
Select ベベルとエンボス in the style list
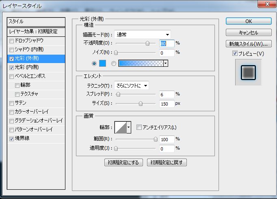click(30, 76)
